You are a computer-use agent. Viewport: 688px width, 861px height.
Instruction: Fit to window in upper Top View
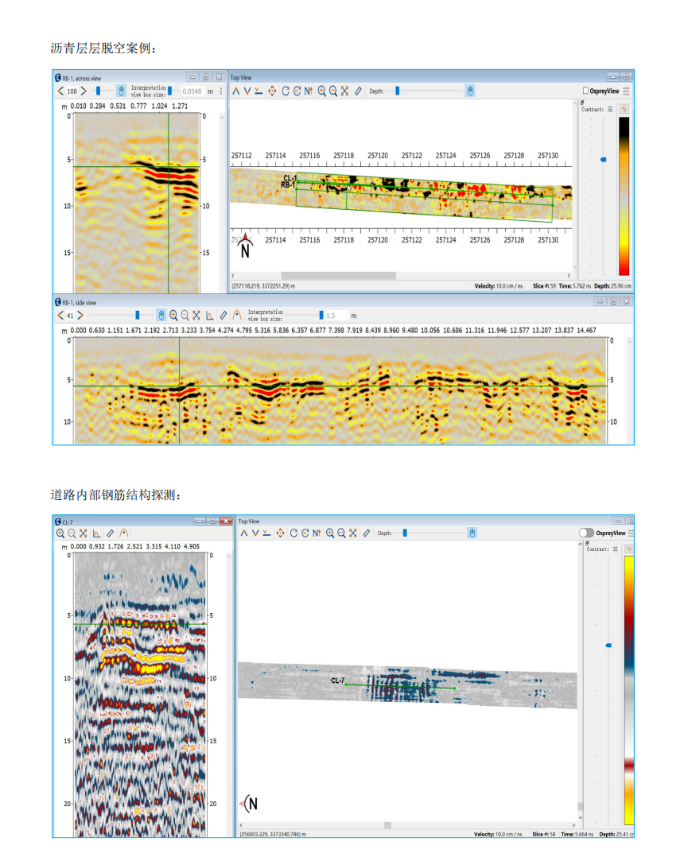[344, 91]
